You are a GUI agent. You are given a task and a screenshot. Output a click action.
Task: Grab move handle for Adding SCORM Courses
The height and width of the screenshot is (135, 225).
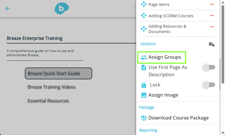pyautogui.click(x=144, y=16)
